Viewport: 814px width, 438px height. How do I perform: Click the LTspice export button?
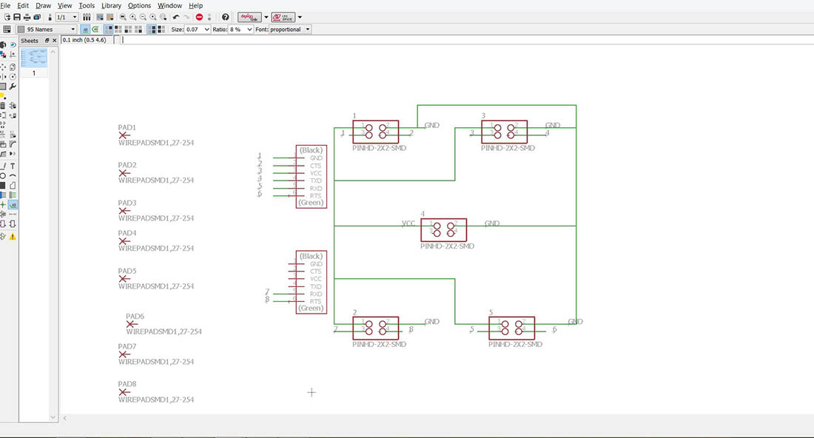click(x=283, y=17)
